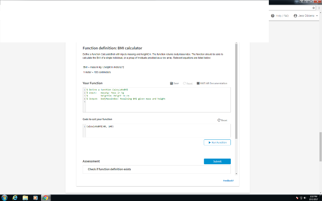Image resolution: width=322 pixels, height=201 pixels.
Task: Click 'Check if function definition exists' assessment row
Action: tap(157, 169)
